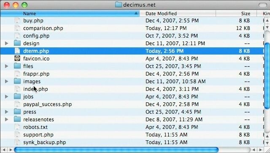Click the comparison.php file icon

point(17,28)
